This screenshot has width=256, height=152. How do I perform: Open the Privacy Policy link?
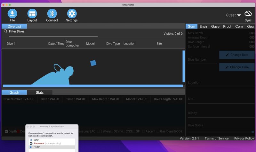click(x=244, y=139)
